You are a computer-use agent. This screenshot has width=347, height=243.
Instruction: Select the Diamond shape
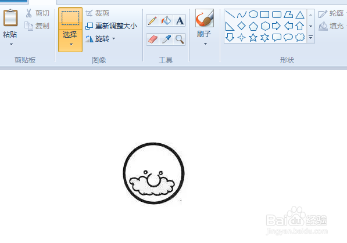tap(241, 26)
